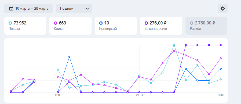241x104 pixels.
Task: Click the chevron arrow in По дням
Action: (87, 8)
